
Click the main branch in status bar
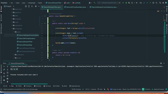click(100, 89)
